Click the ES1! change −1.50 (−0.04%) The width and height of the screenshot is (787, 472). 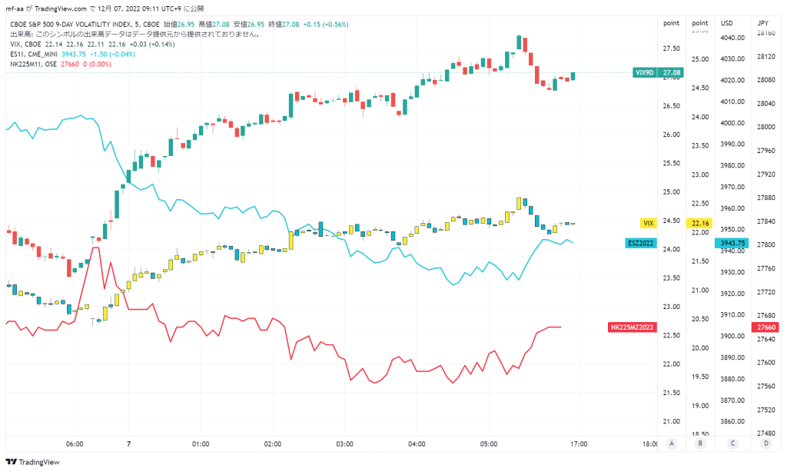[x=112, y=55]
